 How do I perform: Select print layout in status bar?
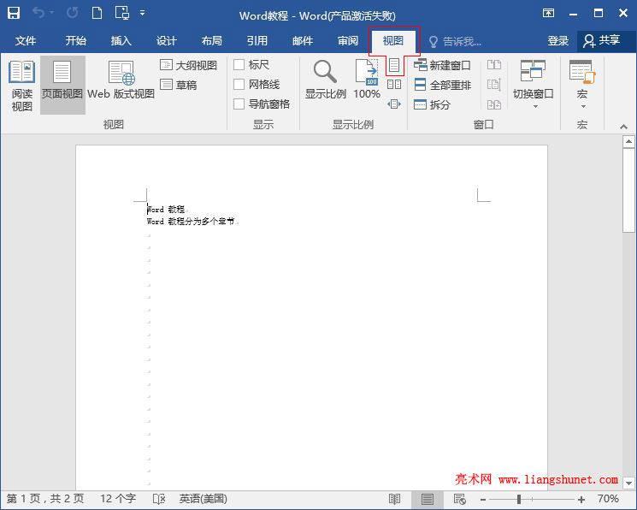click(x=427, y=499)
